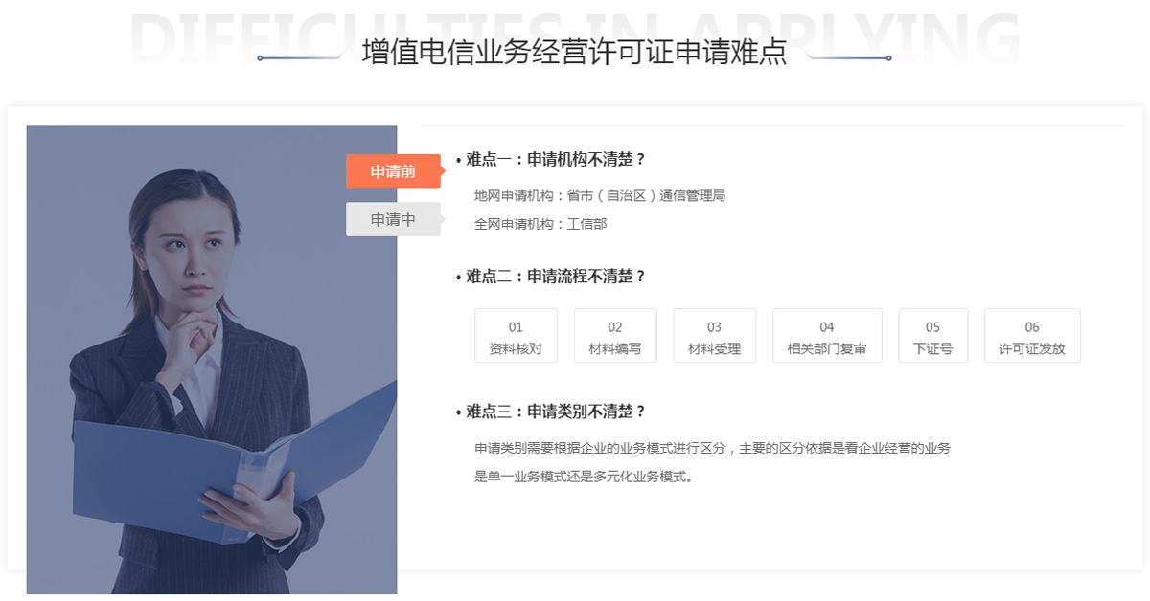Click step 01 资料核对 box
This screenshot has width=1150, height=601.
pyautogui.click(x=516, y=336)
